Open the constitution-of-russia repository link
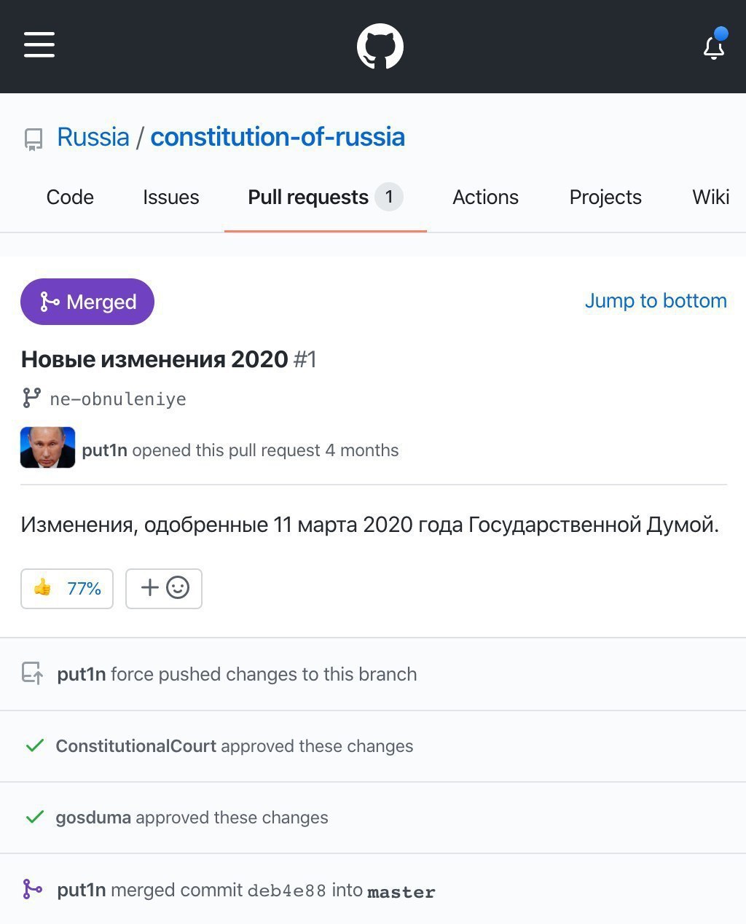Viewport: 746px width, 924px height. click(278, 137)
